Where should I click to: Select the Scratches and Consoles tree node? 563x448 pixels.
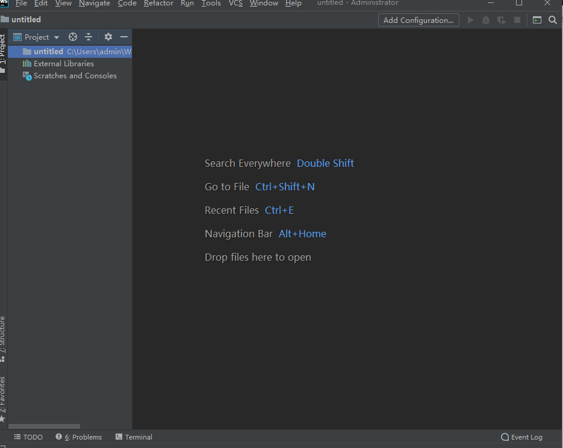pyautogui.click(x=75, y=76)
